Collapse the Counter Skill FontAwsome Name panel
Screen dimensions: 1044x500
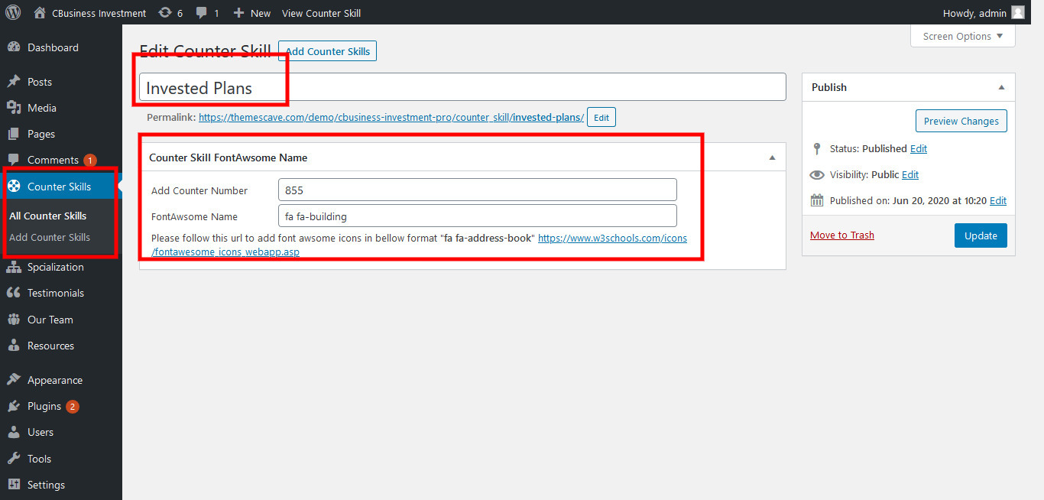click(772, 157)
